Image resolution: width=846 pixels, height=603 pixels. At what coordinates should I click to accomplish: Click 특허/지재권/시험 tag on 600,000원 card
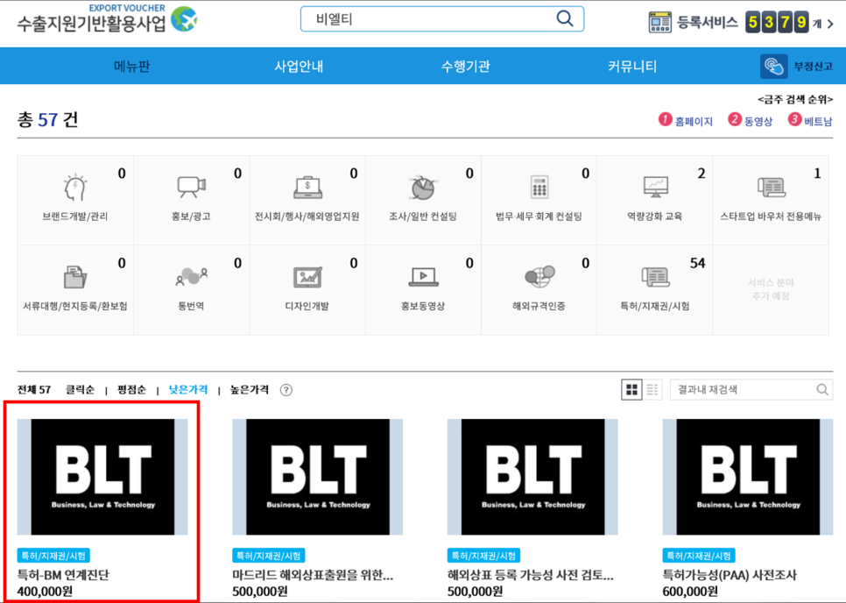pyautogui.click(x=699, y=556)
